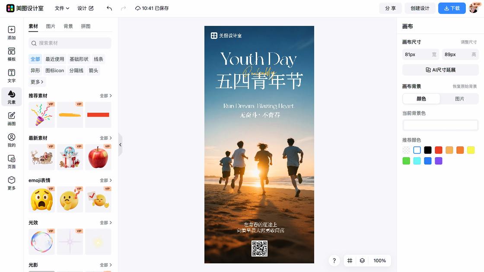Pick the transparent checkered color swatch
This screenshot has height=272, width=484.
[406, 150]
